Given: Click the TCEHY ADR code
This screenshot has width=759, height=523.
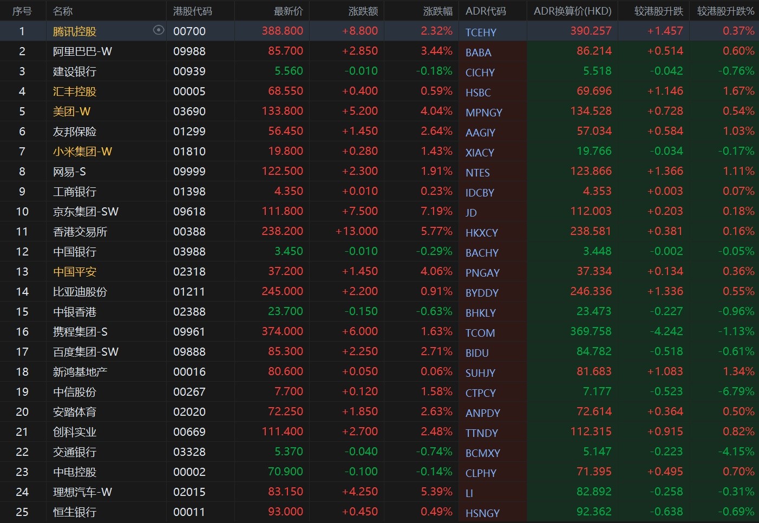Looking at the screenshot, I should pyautogui.click(x=481, y=32).
